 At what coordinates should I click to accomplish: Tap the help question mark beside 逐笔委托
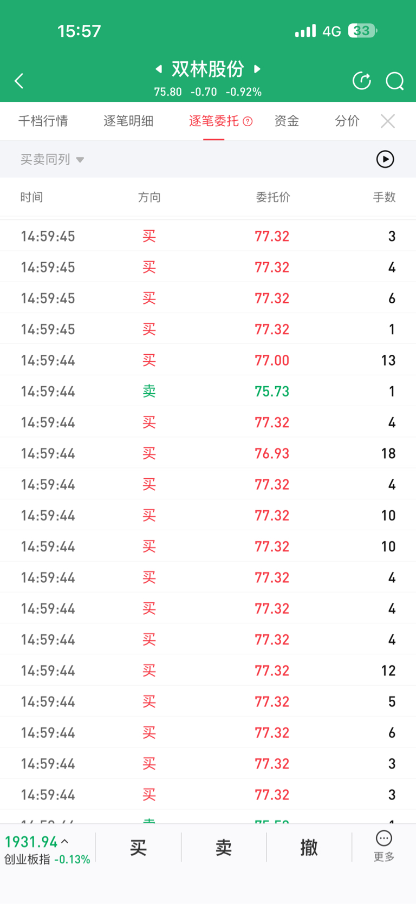(x=248, y=121)
